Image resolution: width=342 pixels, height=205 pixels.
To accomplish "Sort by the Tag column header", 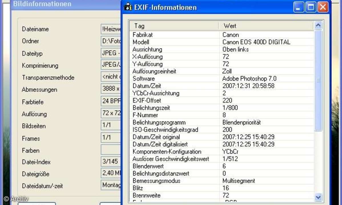I will pyautogui.click(x=174, y=26).
